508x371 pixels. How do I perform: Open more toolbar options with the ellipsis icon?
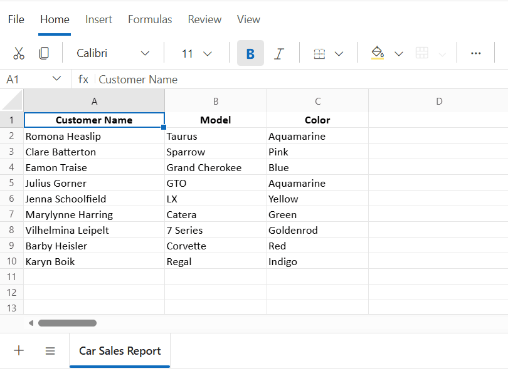(475, 54)
